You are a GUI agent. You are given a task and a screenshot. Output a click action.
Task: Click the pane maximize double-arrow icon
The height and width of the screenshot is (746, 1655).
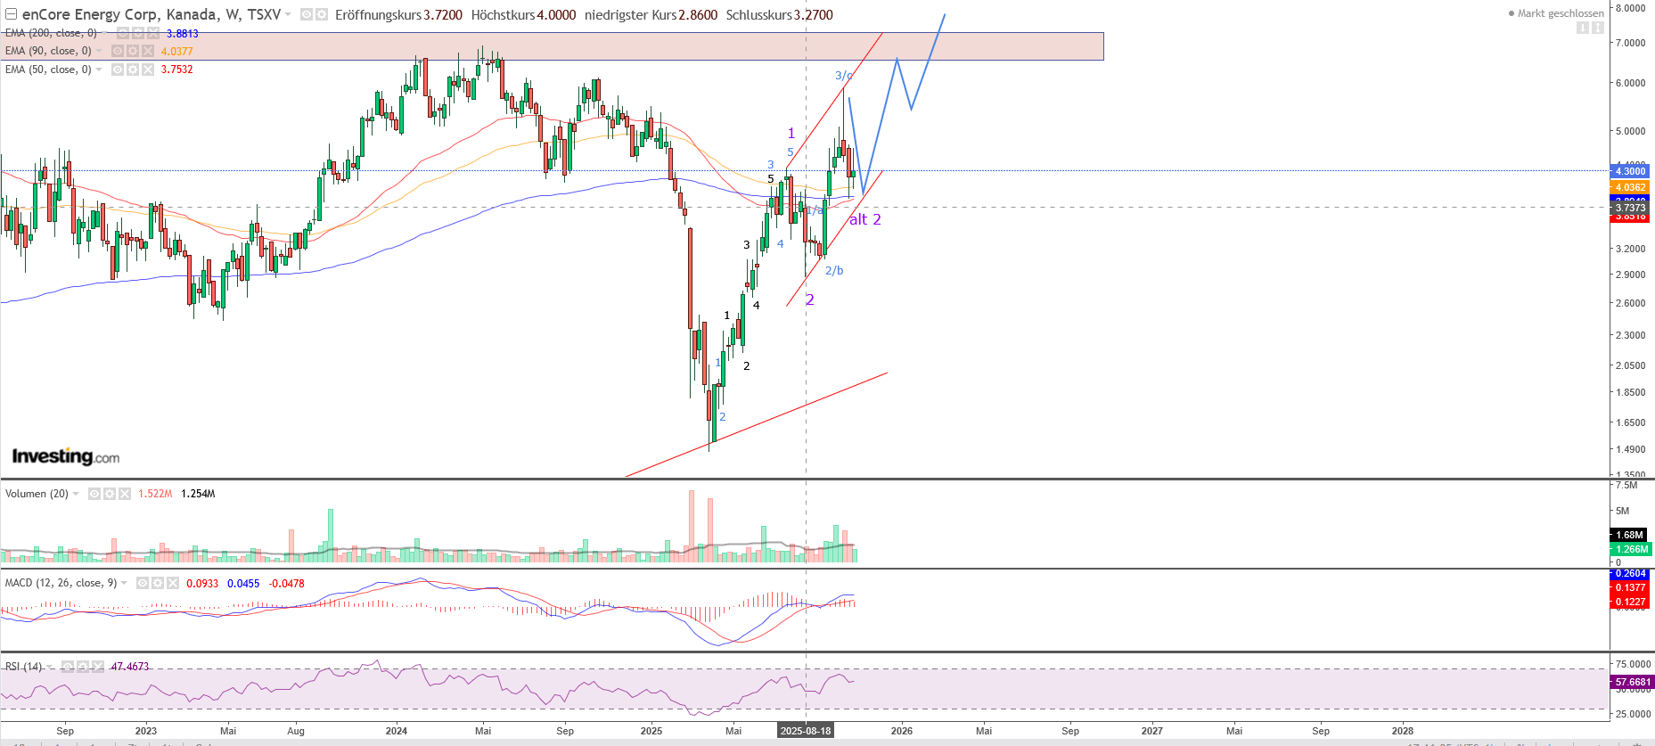pos(1597,28)
